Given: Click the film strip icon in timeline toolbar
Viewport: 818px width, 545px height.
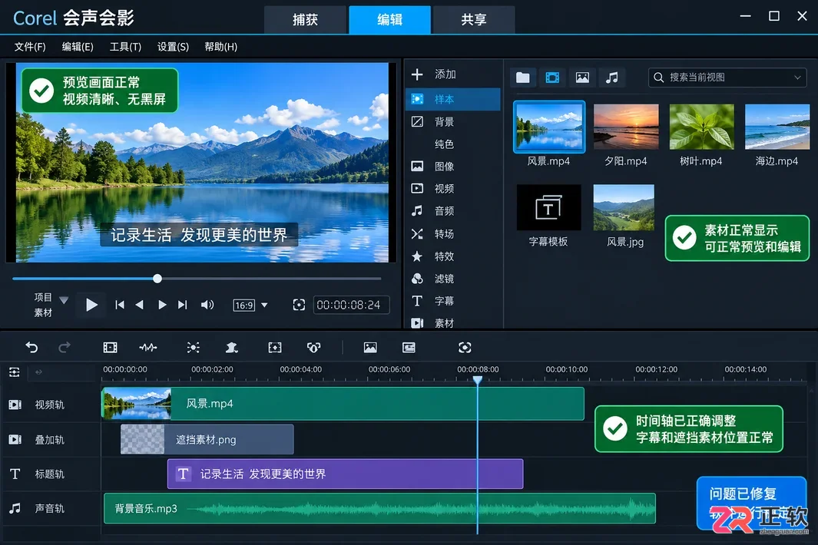Looking at the screenshot, I should click(x=110, y=347).
